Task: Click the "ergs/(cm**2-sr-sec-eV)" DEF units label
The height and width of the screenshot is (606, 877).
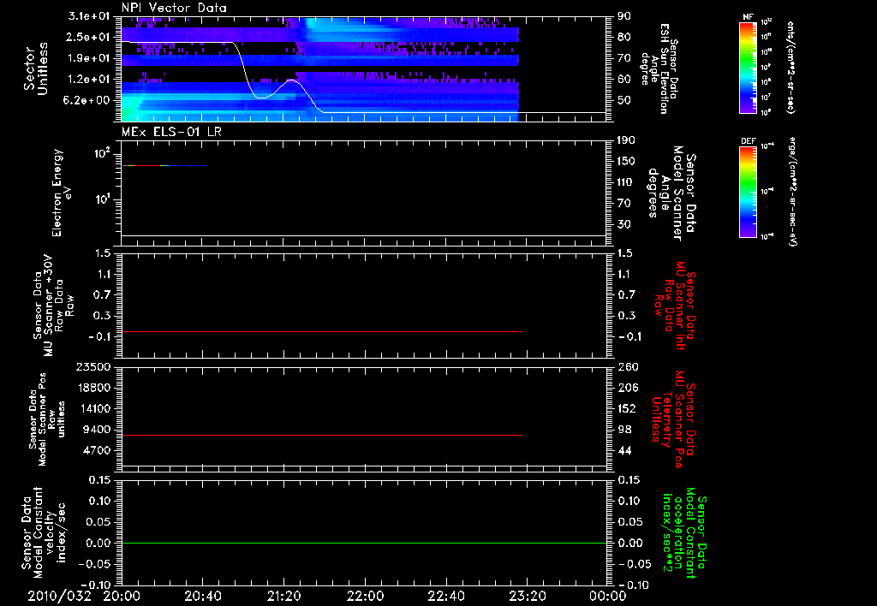Action: click(791, 192)
